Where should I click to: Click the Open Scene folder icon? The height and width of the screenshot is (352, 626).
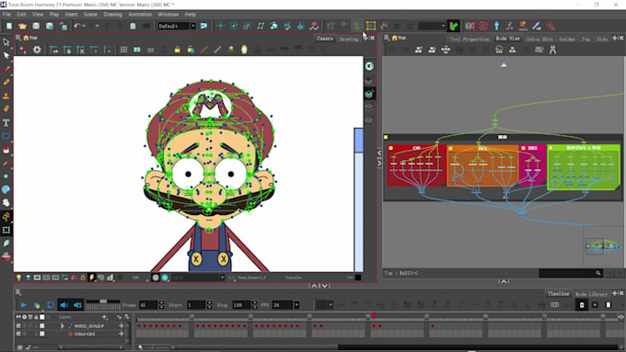[22, 27]
